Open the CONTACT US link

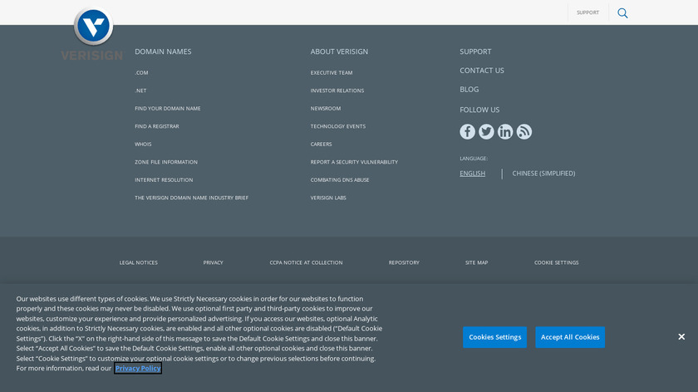(482, 71)
